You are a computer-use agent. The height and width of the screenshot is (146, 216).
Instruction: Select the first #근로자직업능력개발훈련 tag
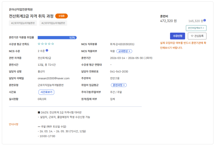coord(23,23)
